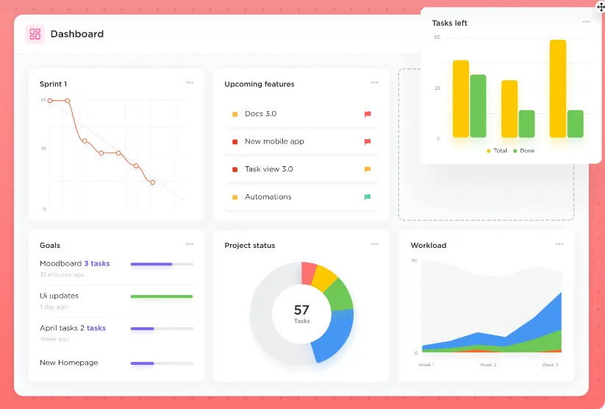Image resolution: width=605 pixels, height=409 pixels.
Task: Click the Dashboard title
Action: coord(77,34)
